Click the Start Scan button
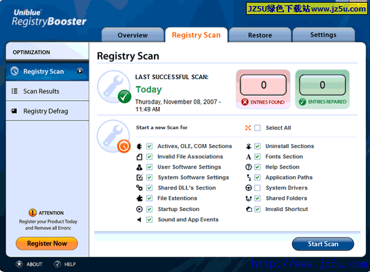The image size is (370, 272). (323, 244)
